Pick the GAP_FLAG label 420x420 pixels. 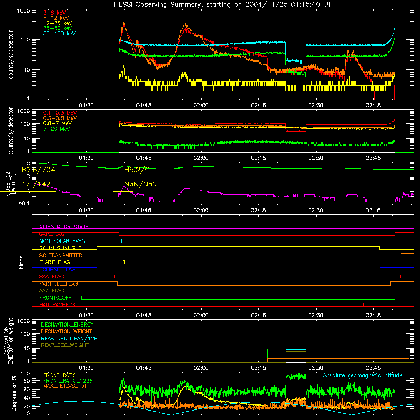point(51,234)
